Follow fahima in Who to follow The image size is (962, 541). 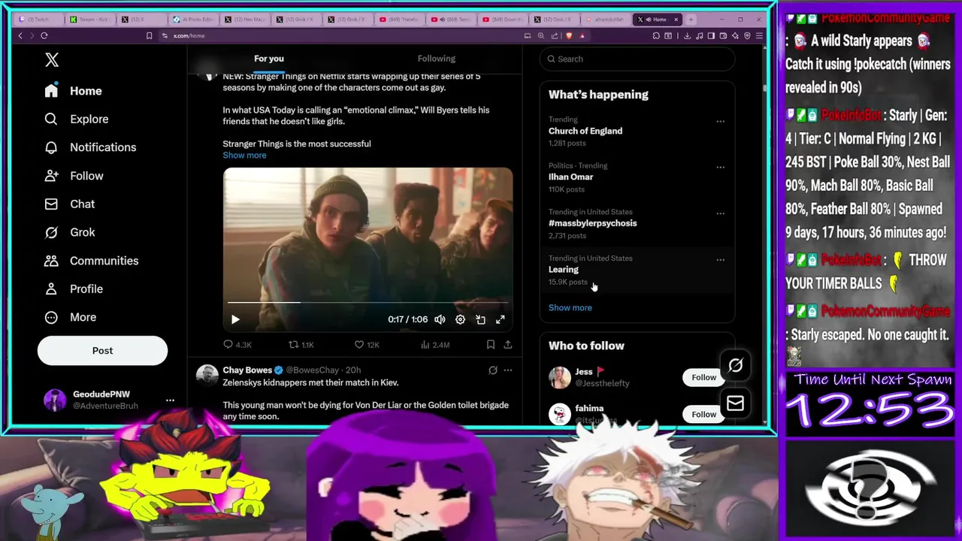tap(703, 414)
